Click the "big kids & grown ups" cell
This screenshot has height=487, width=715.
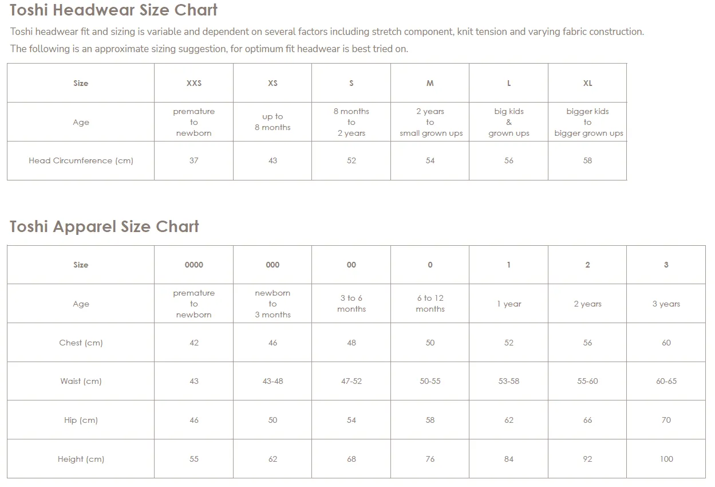point(509,122)
